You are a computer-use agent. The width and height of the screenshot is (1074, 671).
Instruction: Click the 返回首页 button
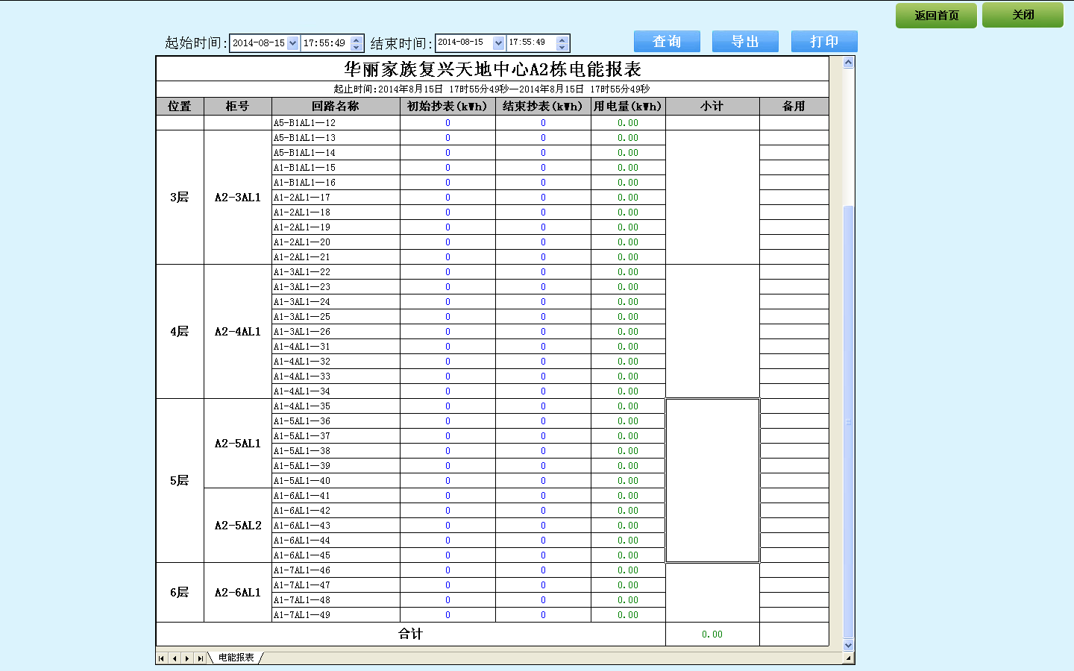tap(936, 15)
